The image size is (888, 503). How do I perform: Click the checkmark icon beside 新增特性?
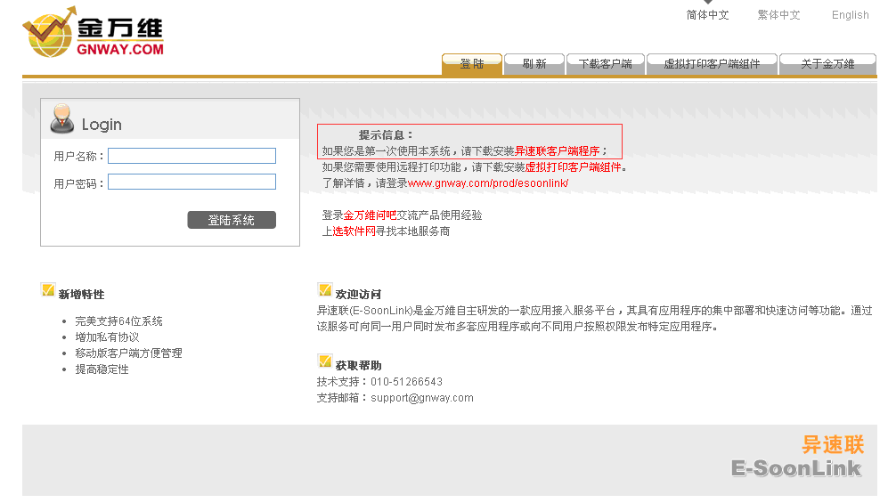(x=48, y=289)
